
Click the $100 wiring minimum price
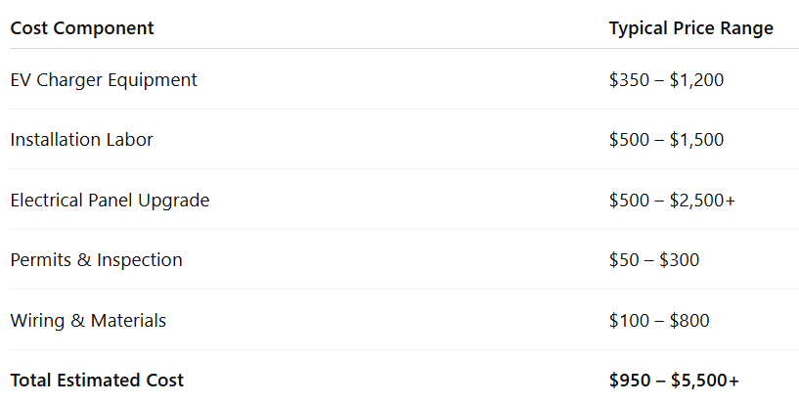[x=628, y=321]
